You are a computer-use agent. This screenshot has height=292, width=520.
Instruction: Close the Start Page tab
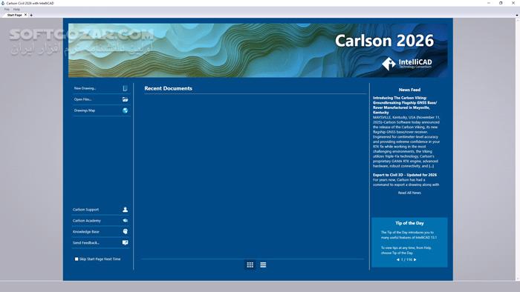tap(25, 15)
